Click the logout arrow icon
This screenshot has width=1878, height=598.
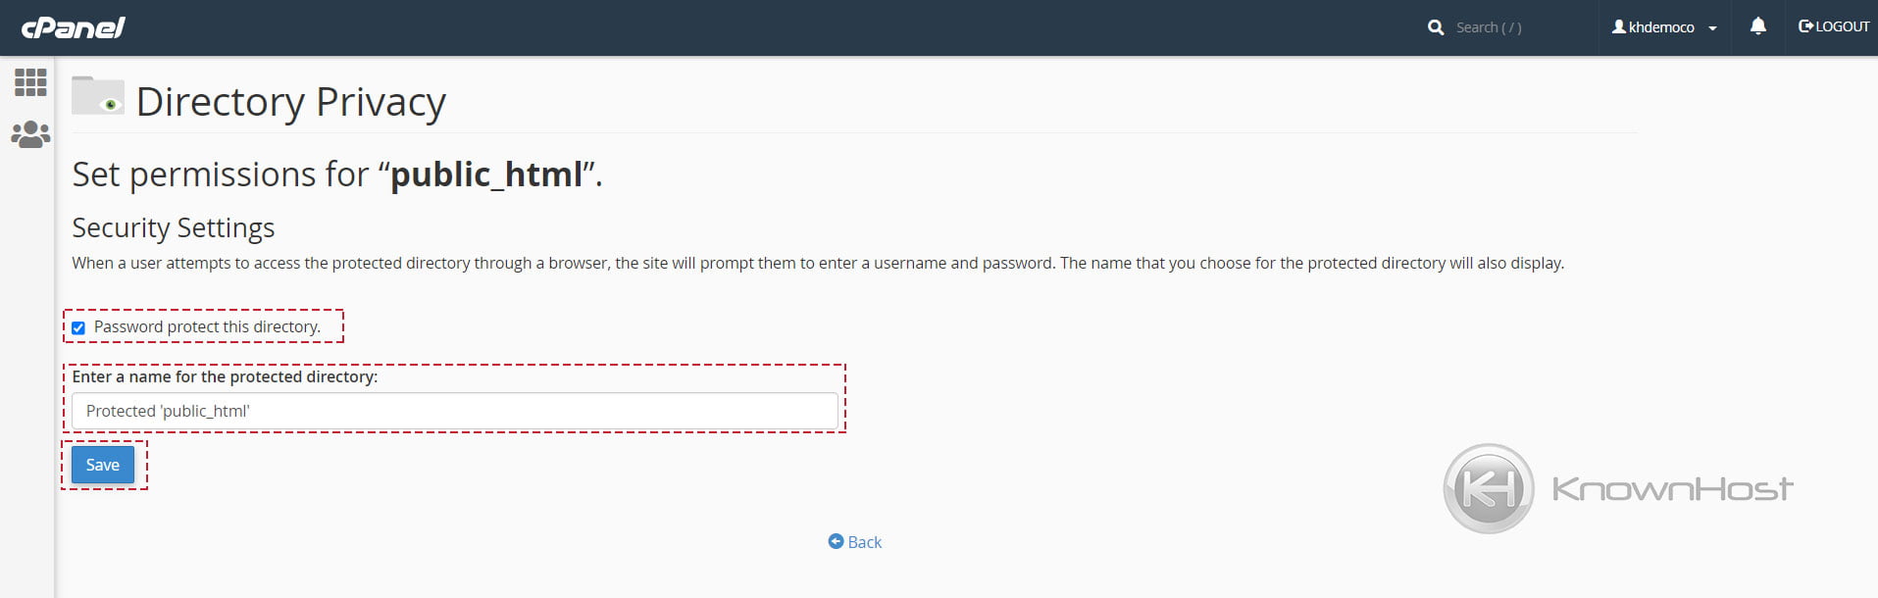(1804, 25)
